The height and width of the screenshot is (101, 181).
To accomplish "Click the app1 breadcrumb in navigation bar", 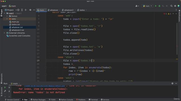I will [4, 6].
